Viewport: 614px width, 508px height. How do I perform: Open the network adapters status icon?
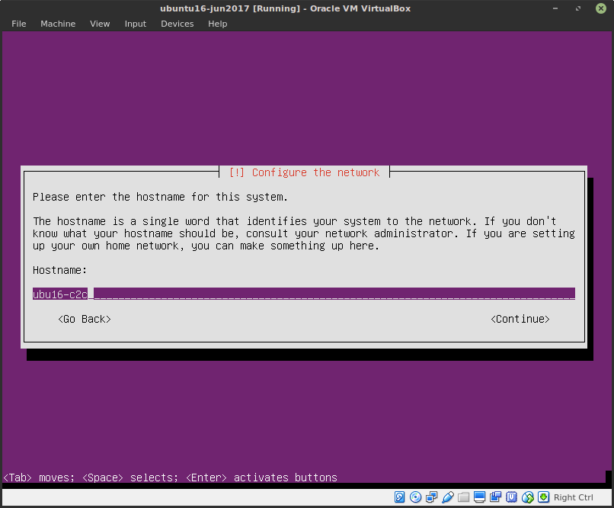pos(431,497)
